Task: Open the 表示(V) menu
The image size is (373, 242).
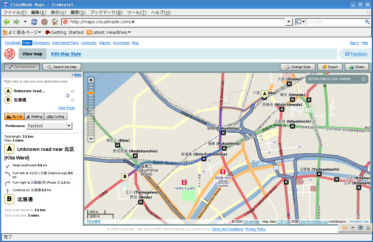Action: click(x=58, y=12)
